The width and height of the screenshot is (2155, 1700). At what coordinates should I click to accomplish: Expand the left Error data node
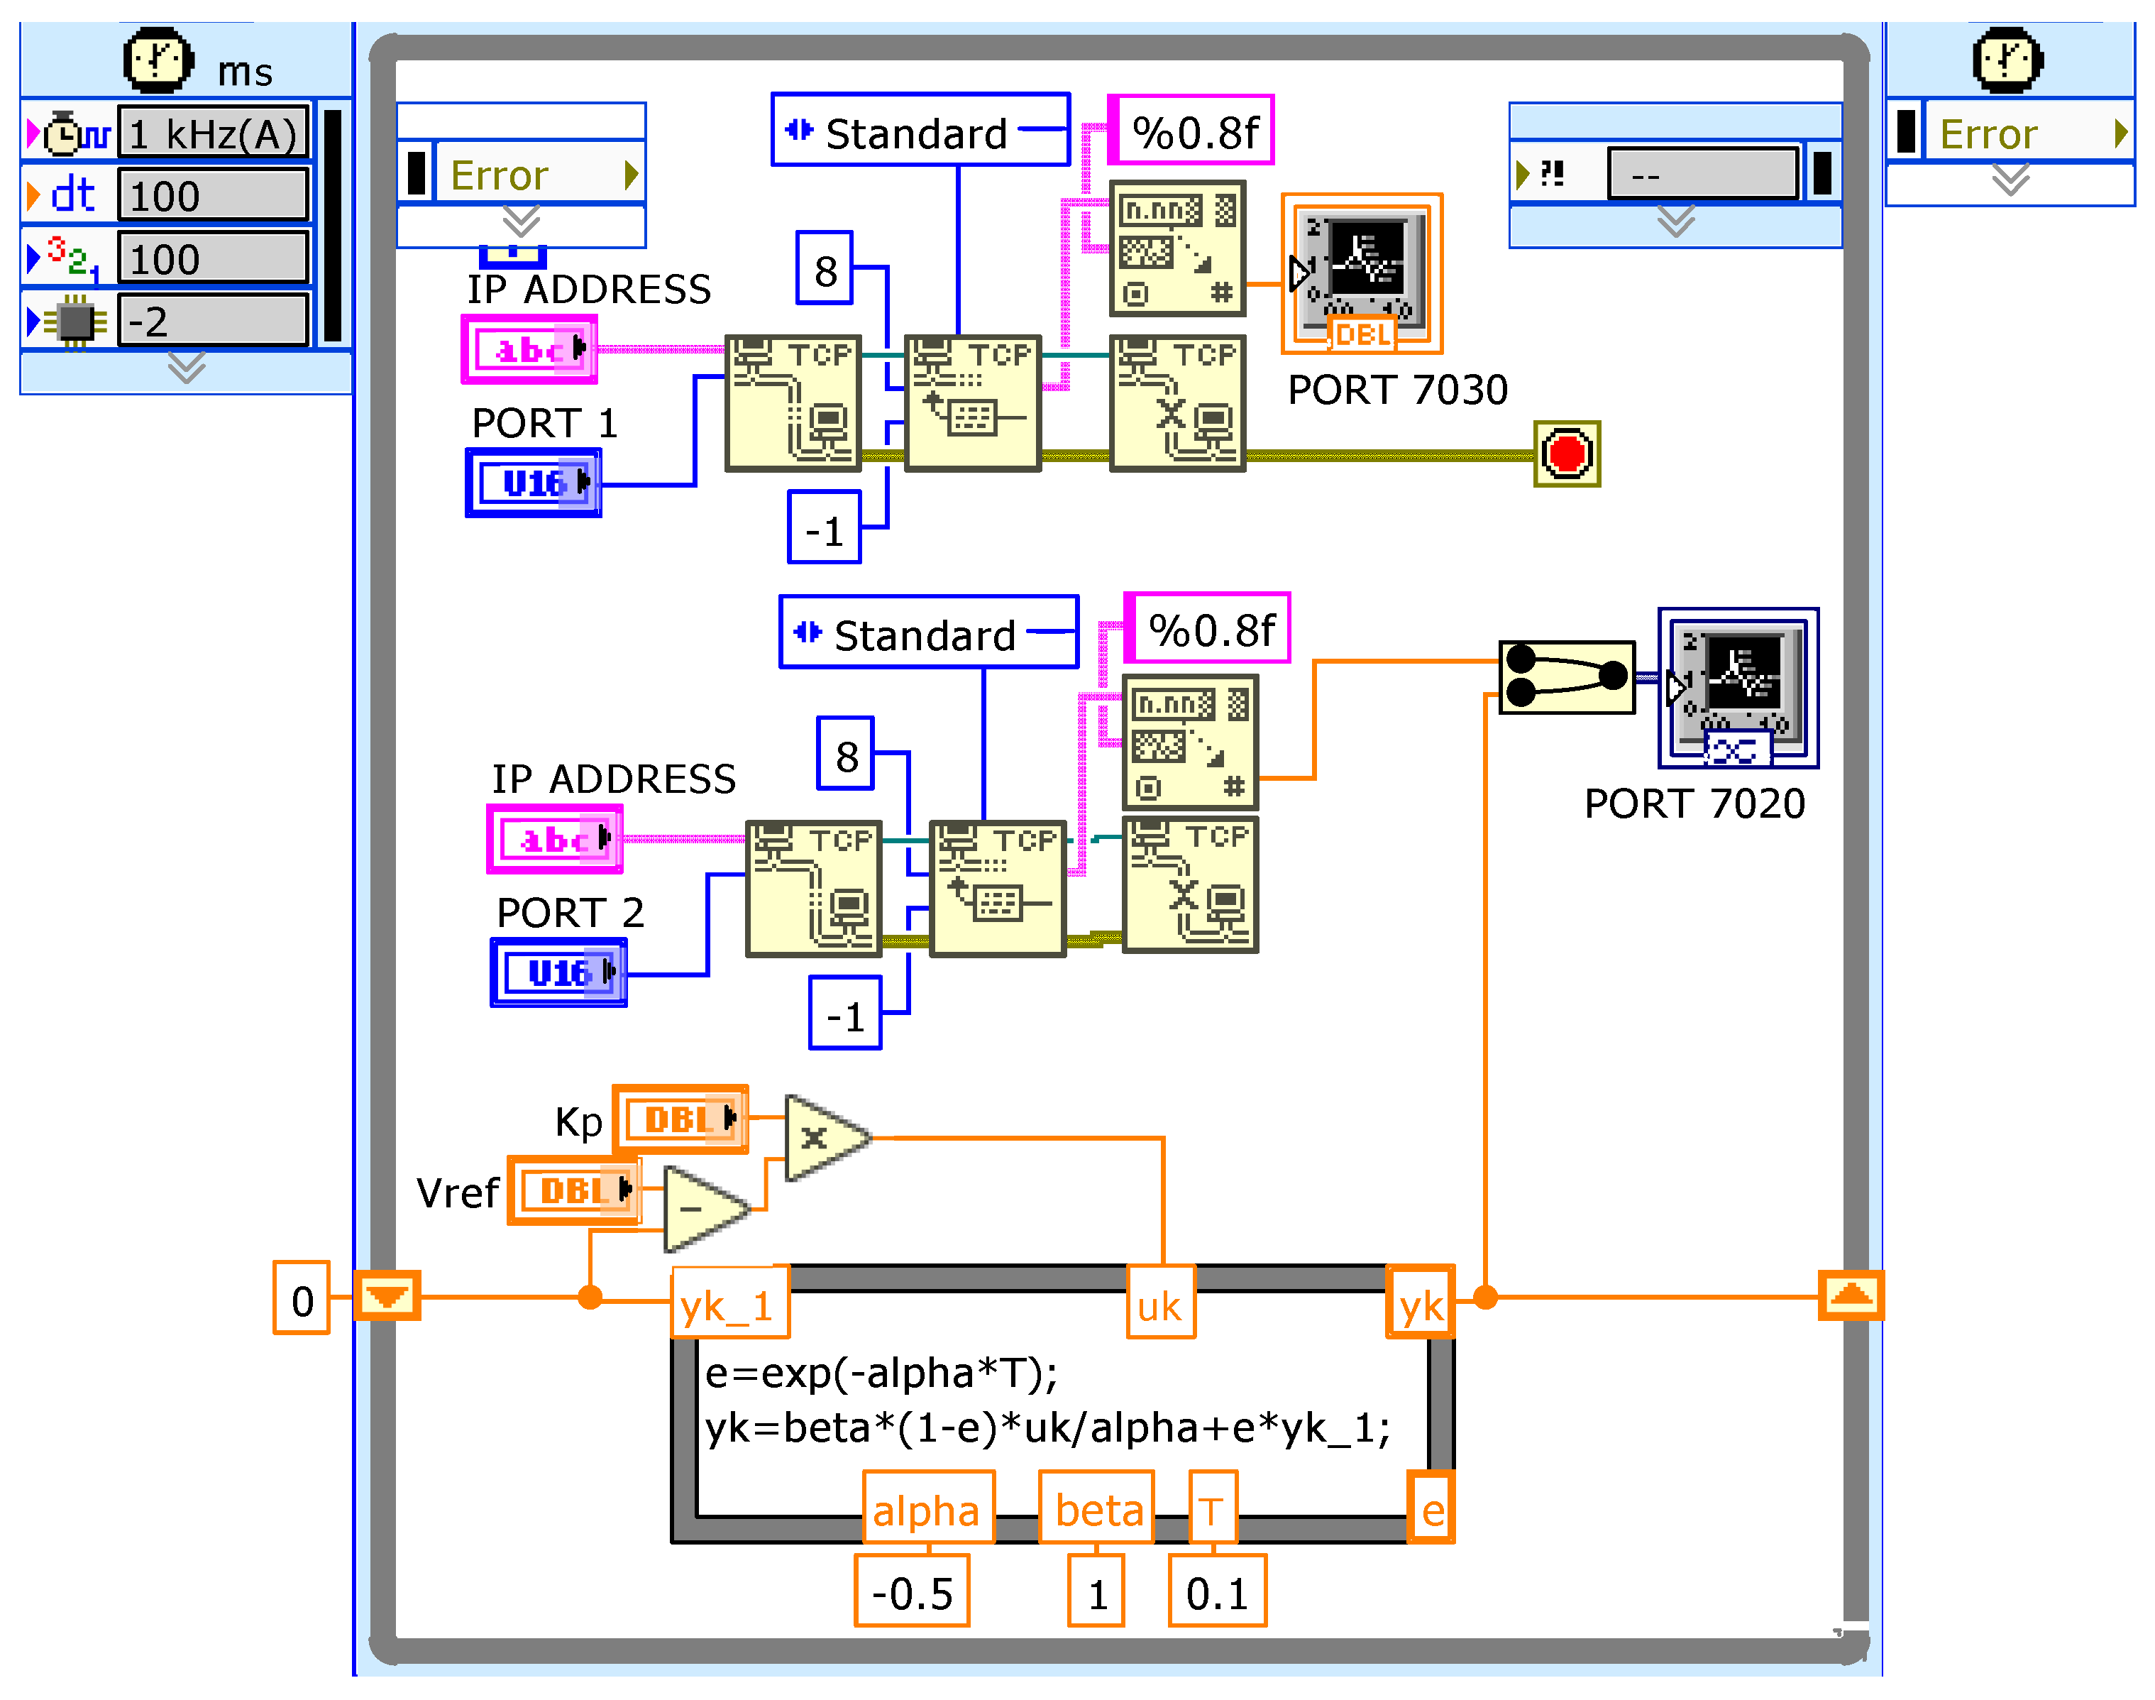pyautogui.click(x=520, y=221)
